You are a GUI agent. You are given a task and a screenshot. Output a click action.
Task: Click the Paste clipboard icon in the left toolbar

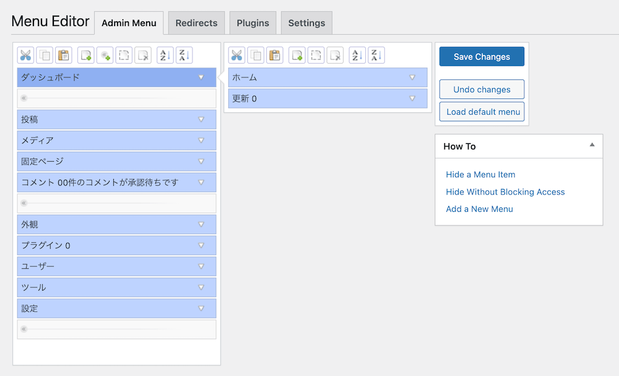coord(64,55)
